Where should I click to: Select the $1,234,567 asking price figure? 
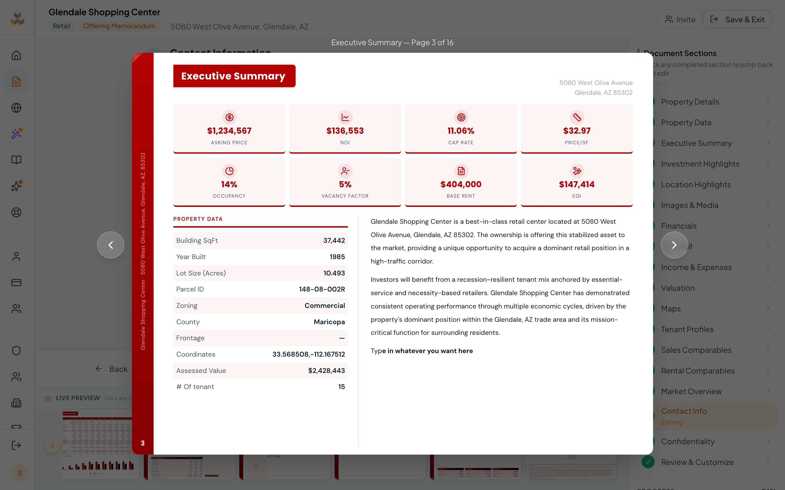(229, 131)
